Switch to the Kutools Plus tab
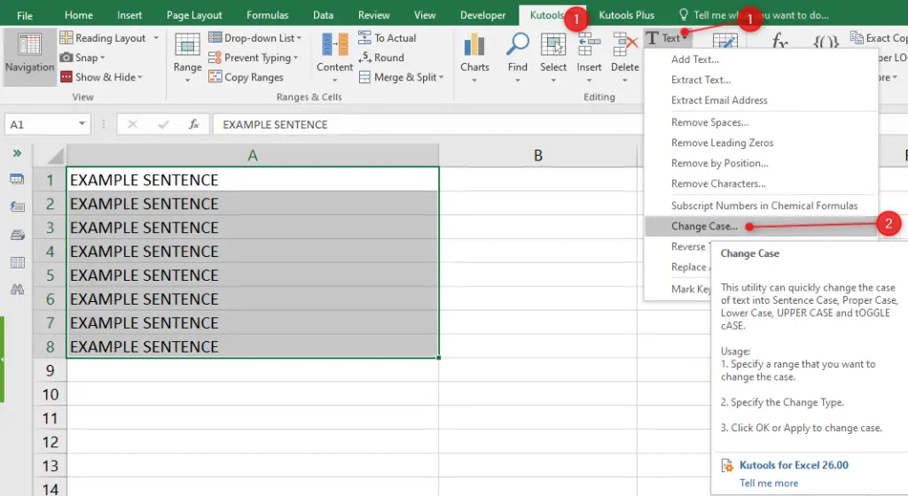The height and width of the screenshot is (496, 908). click(626, 15)
